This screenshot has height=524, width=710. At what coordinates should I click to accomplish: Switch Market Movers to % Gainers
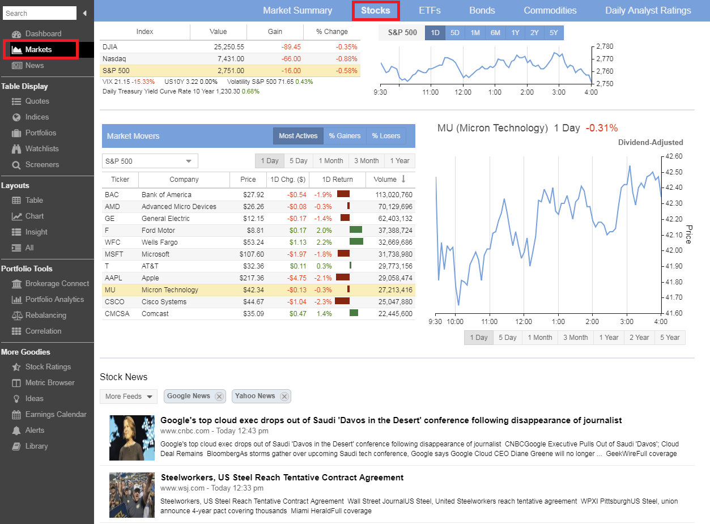[x=345, y=136]
